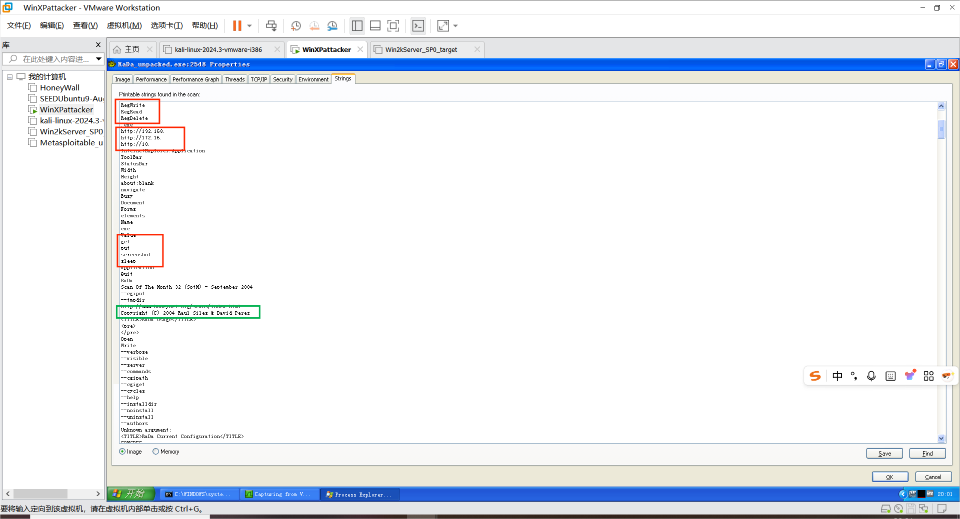Switch to the TCP/IP tab
This screenshot has height=519, width=960.
pyautogui.click(x=259, y=79)
